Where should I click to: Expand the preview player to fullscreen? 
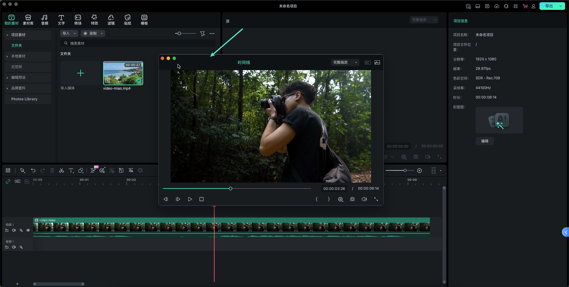376,199
